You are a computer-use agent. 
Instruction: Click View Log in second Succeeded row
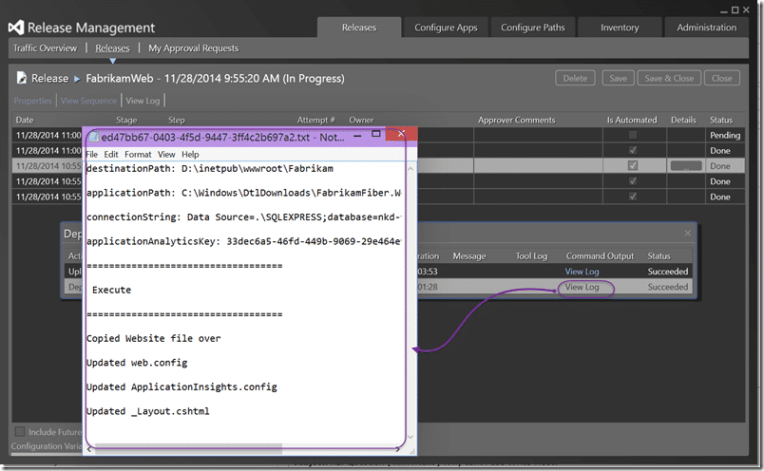pos(582,287)
